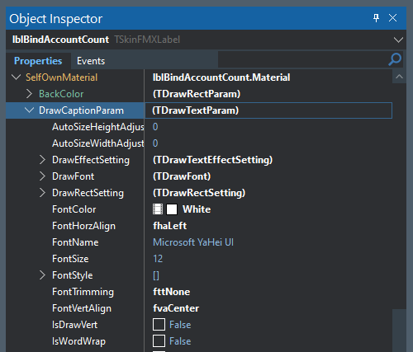Click the scrollbar up arrow
This screenshot has height=352, width=413.
pyautogui.click(x=399, y=77)
